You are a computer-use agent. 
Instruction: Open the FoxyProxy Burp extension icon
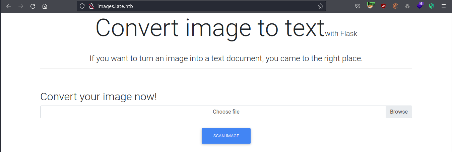371,6
